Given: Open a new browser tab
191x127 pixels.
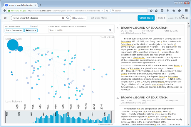Looking at the screenshot, I should (x=41, y=5).
